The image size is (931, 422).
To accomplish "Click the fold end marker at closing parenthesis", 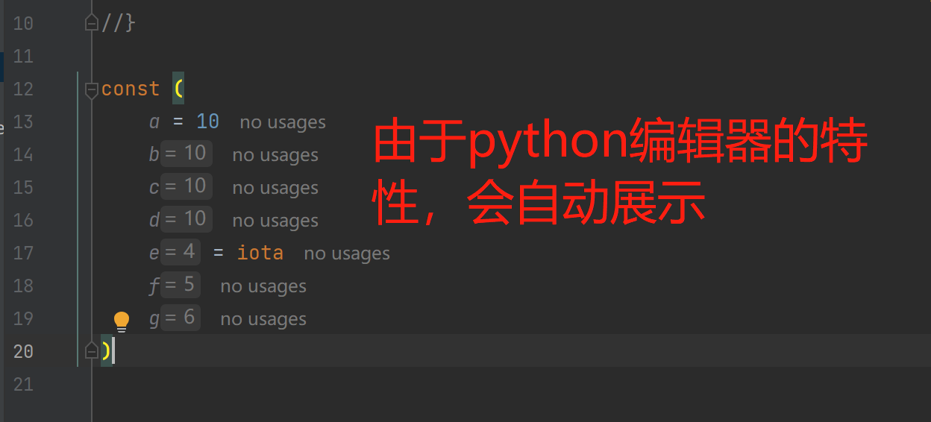I will pos(92,350).
